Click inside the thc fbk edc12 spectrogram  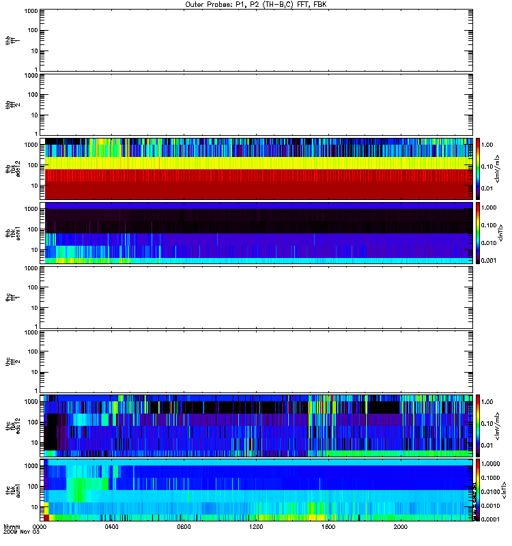(x=257, y=425)
